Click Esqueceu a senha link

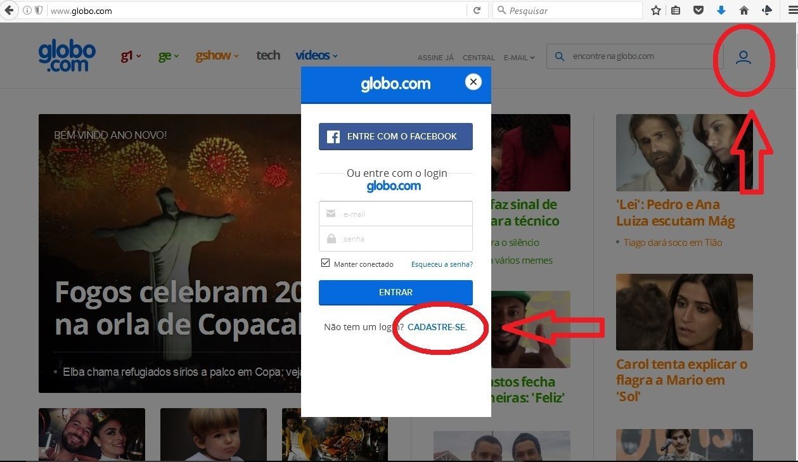pyautogui.click(x=442, y=264)
